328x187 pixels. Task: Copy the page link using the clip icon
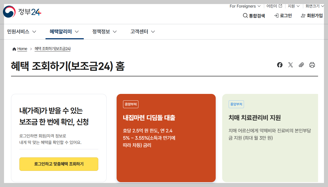point(301,65)
